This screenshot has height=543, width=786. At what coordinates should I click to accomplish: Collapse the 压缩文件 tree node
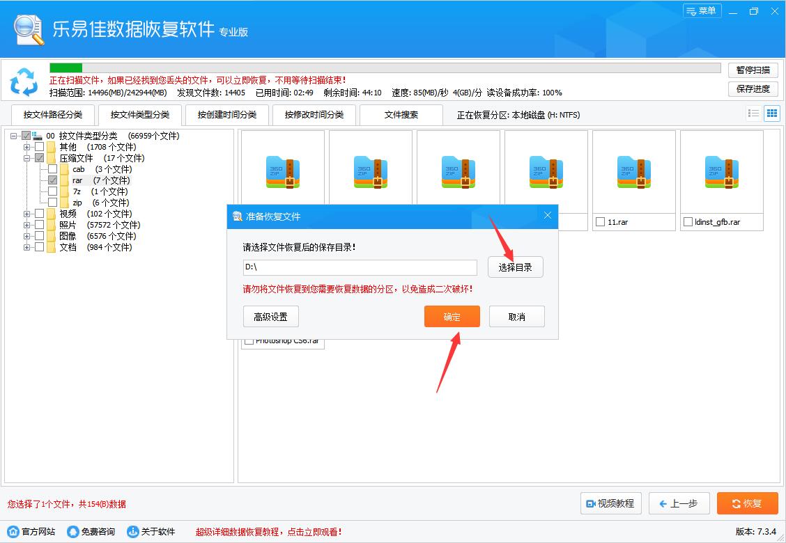tap(26, 158)
